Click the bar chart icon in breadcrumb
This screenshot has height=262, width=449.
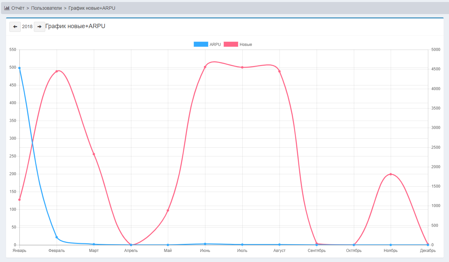7,8
